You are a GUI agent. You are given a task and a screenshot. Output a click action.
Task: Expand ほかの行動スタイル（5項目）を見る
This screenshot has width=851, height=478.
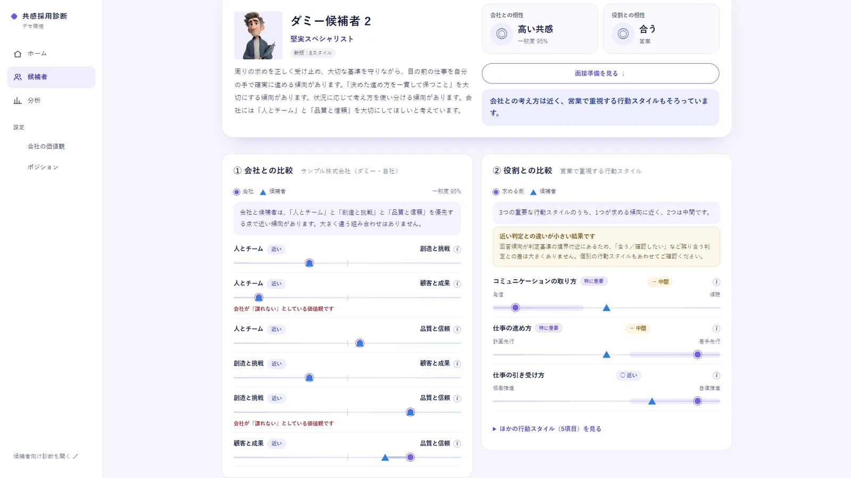(547, 429)
